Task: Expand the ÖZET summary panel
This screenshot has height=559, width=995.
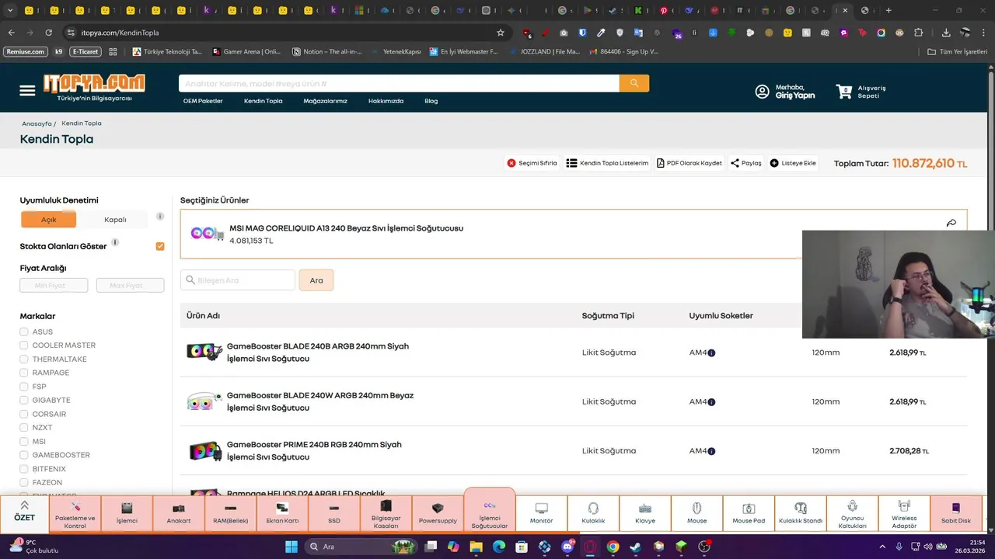Action: pos(24,512)
